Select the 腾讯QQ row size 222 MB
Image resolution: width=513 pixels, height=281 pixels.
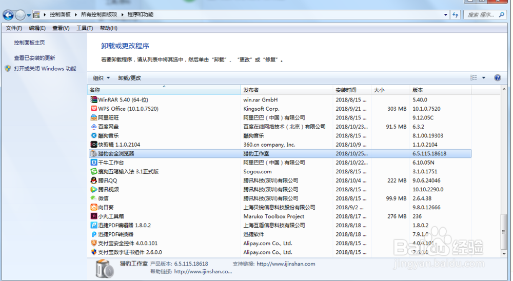(x=397, y=180)
